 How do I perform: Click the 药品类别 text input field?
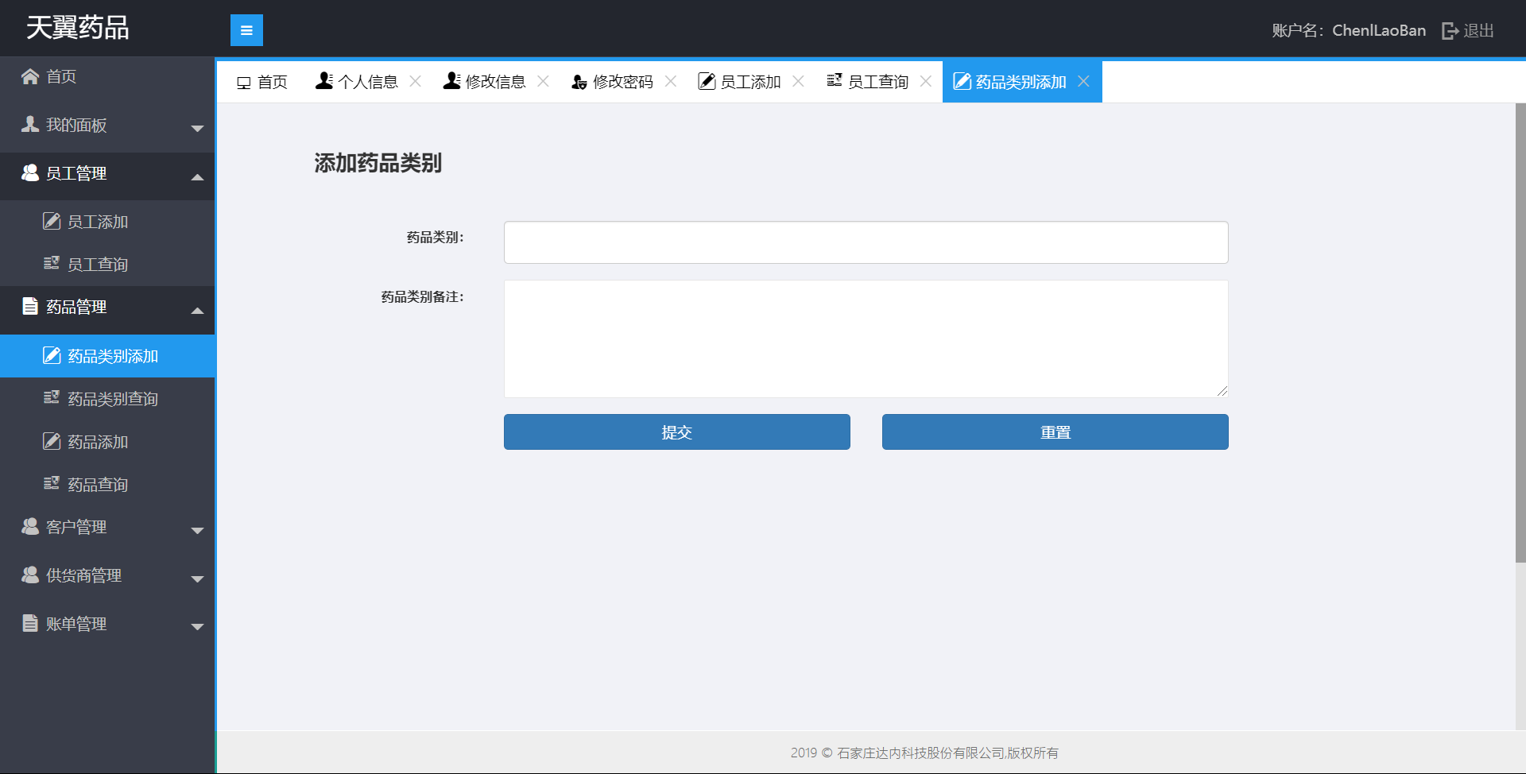866,242
